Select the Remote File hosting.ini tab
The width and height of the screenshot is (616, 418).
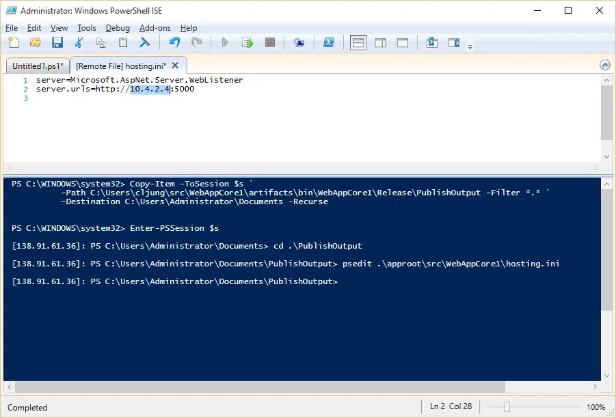pos(121,66)
